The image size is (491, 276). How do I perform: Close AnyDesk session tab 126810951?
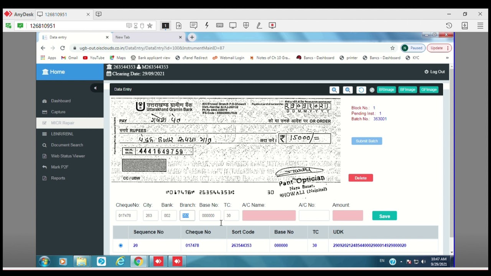[x=88, y=14]
